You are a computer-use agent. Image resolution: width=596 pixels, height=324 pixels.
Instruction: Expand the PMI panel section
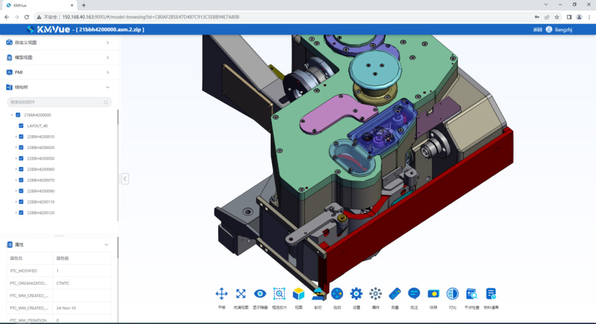coord(108,72)
